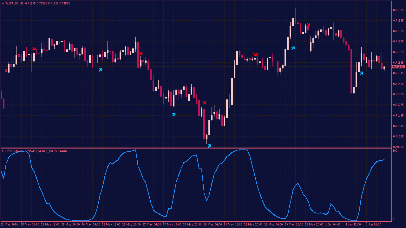Open the chart menu triangle beside AUDUSD,H1
The height and width of the screenshot is (228, 406).
tap(3, 3)
